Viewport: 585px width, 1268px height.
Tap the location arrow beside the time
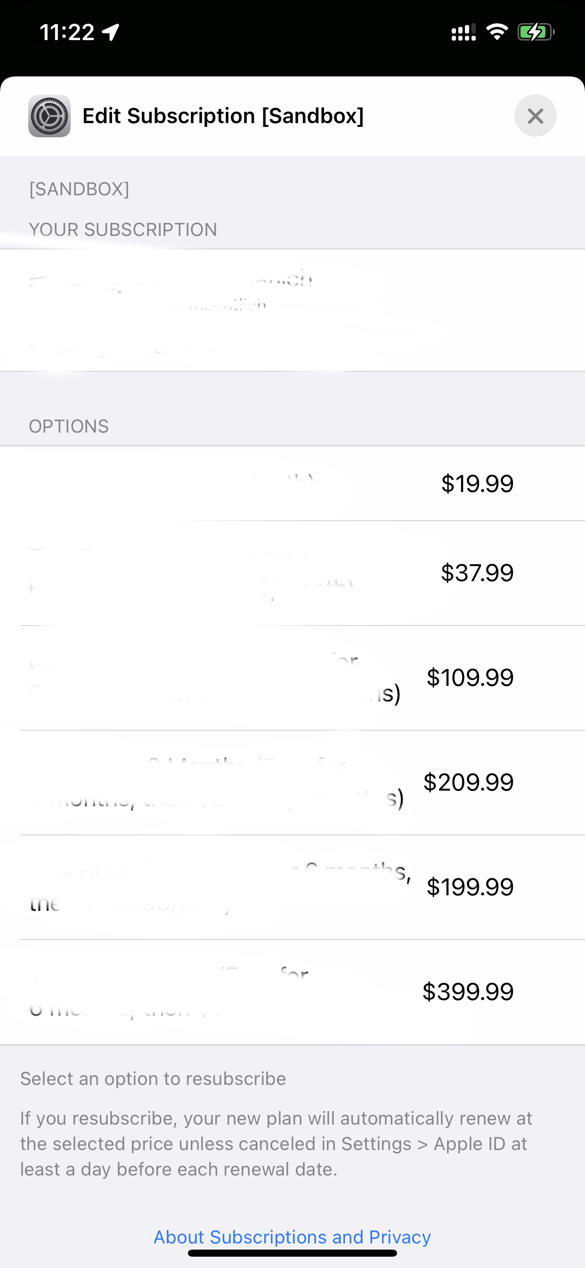(x=111, y=33)
